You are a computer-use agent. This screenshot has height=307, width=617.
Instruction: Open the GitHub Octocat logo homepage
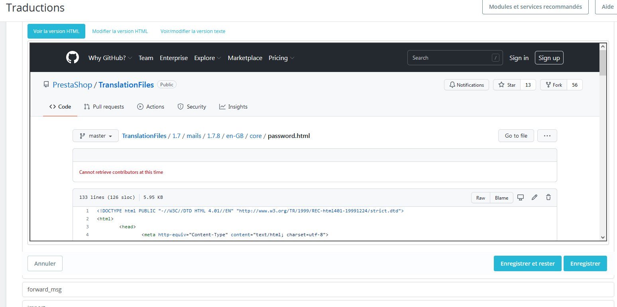click(x=73, y=58)
